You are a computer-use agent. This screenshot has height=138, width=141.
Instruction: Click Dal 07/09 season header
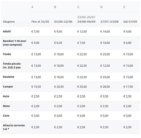click(130, 21)
